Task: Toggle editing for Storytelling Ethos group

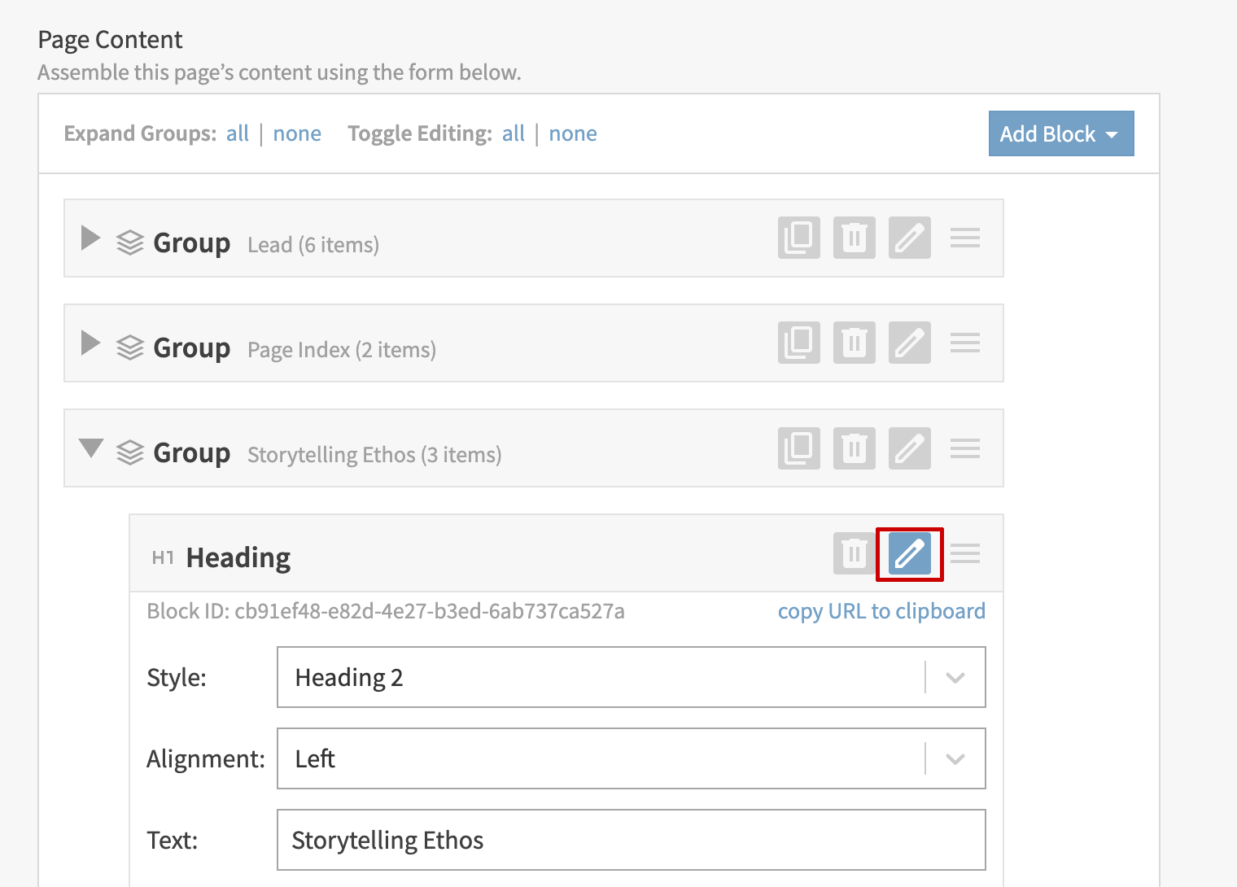Action: point(909,448)
